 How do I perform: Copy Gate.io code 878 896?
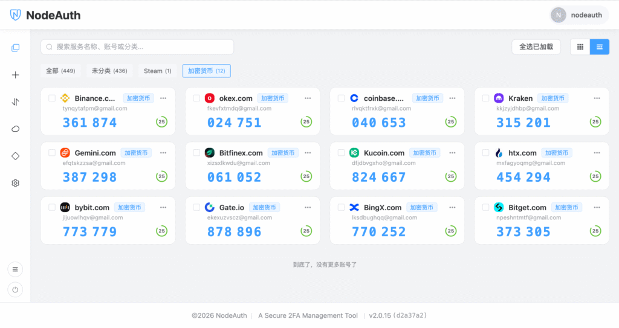(234, 232)
